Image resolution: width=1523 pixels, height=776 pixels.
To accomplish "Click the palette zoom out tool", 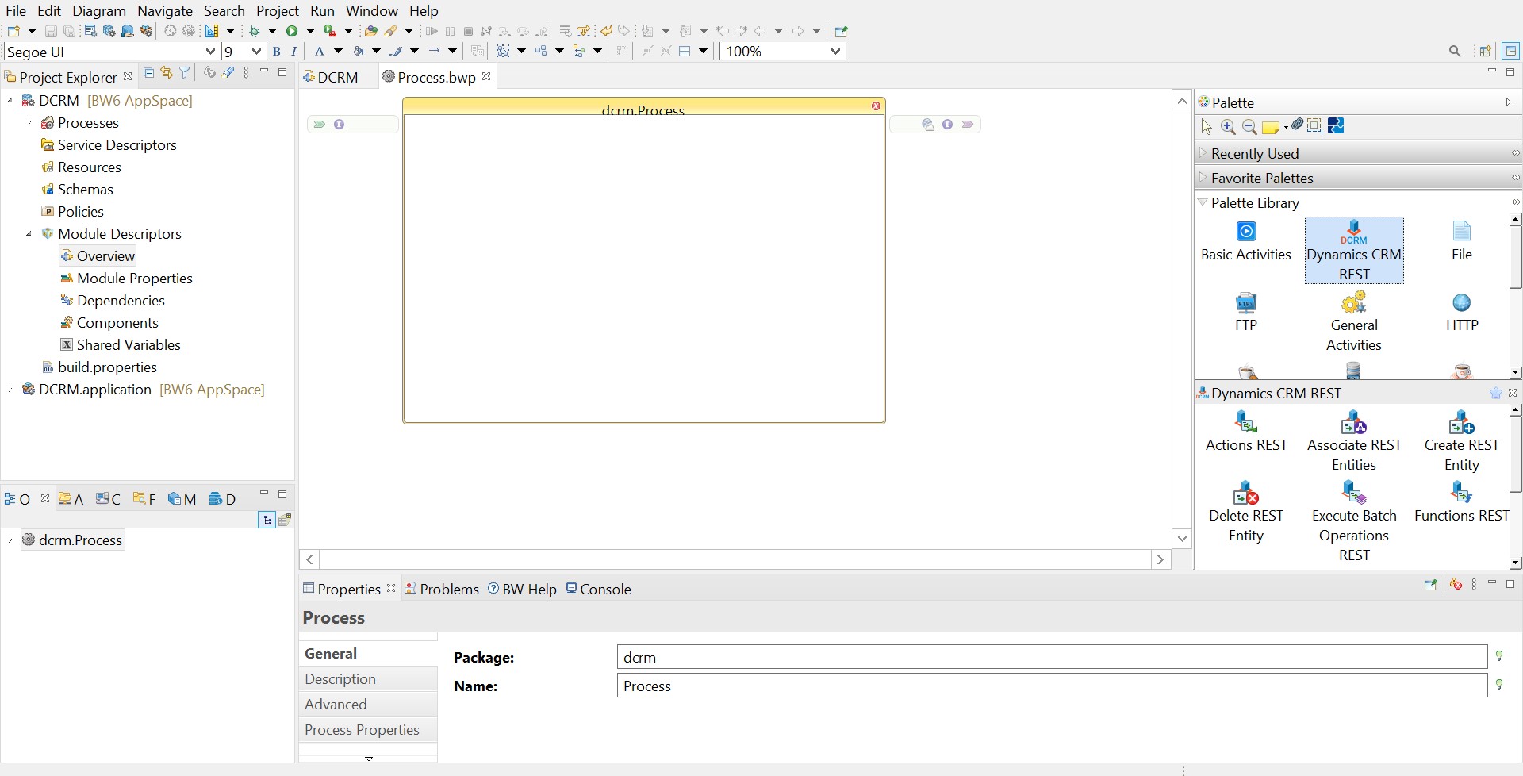I will [x=1249, y=126].
